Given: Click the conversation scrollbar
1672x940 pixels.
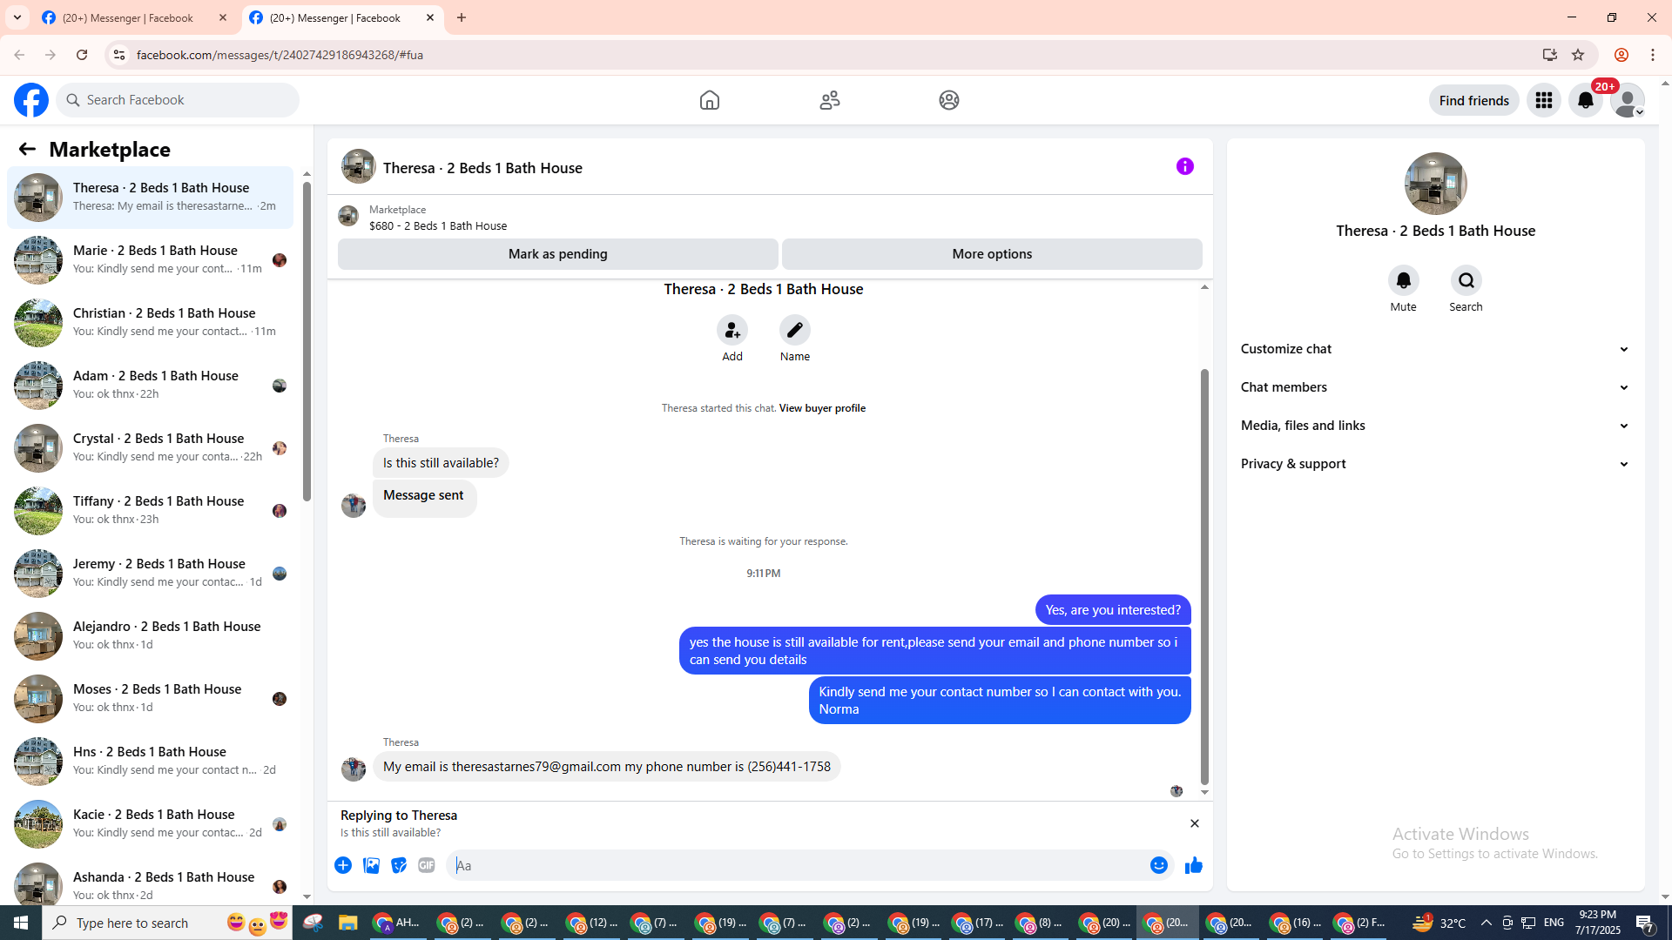Looking at the screenshot, I should click(1204, 577).
